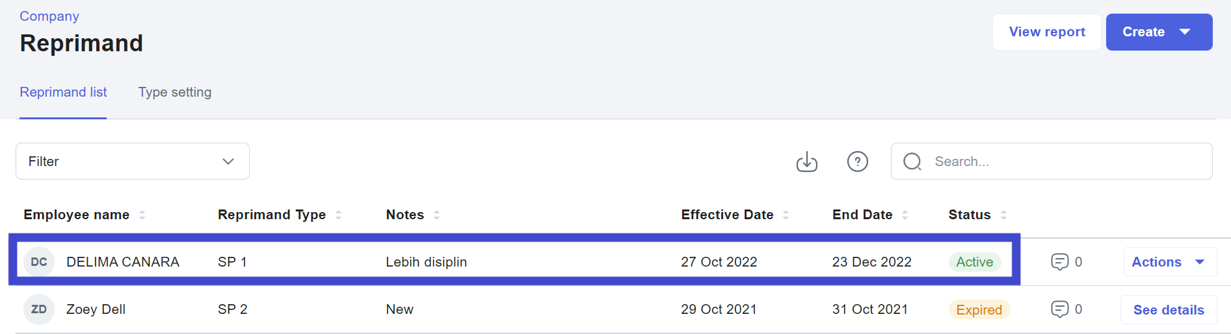Click the comment icon for Zoey Dell
Viewport: 1231px width, 334px height.
click(1059, 309)
